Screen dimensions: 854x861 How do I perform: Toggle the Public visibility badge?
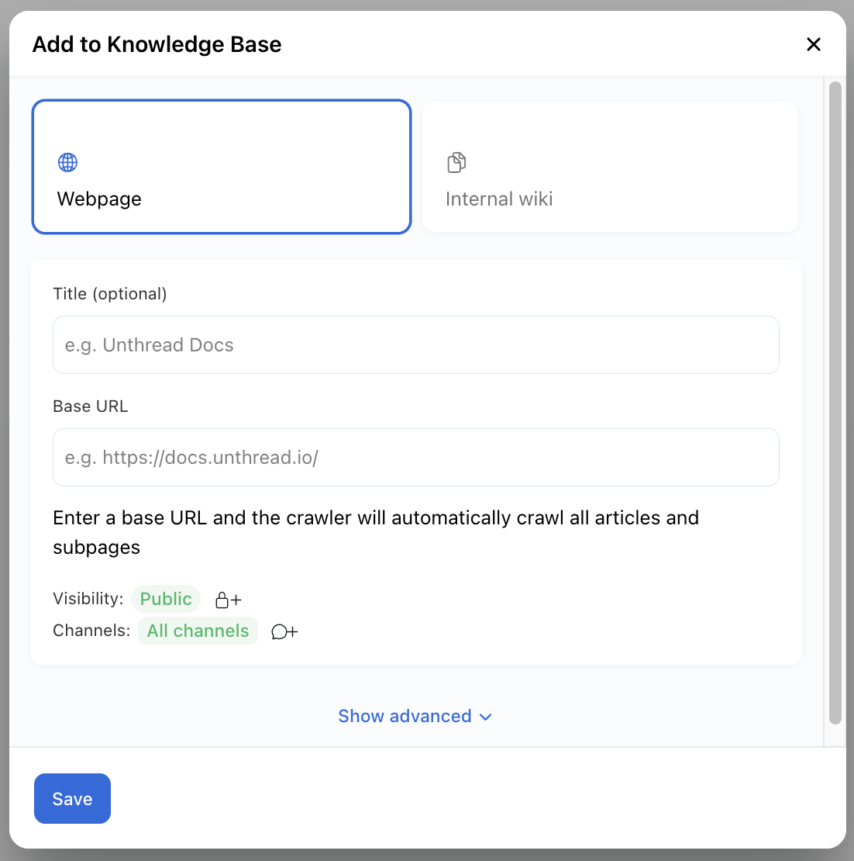pyautogui.click(x=166, y=599)
